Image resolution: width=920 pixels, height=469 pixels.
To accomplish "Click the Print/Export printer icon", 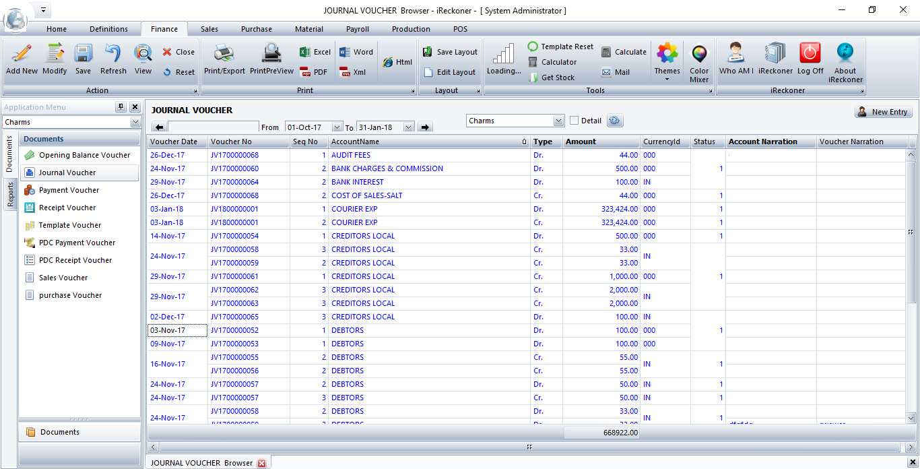I will [x=224, y=54].
